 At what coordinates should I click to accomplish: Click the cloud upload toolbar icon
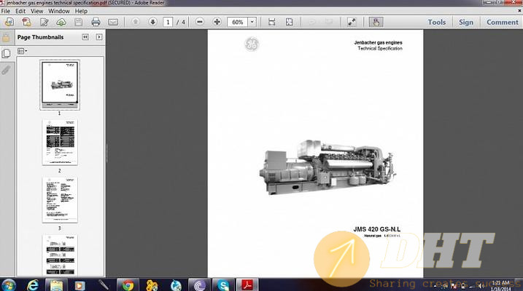(x=61, y=22)
